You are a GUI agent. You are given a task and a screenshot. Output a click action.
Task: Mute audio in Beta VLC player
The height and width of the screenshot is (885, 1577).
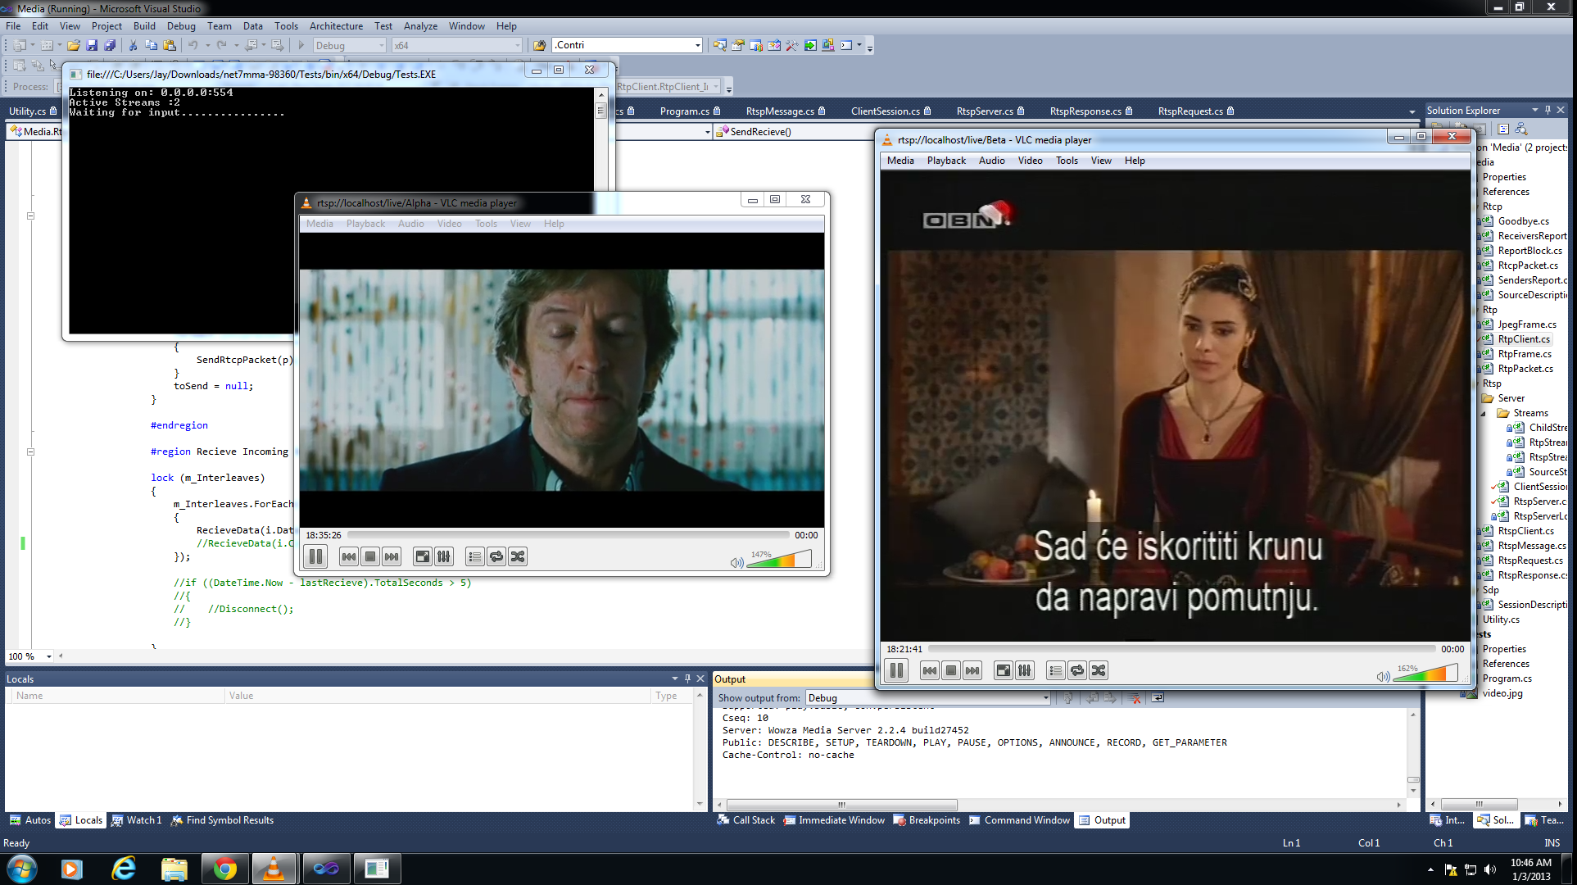1383,676
